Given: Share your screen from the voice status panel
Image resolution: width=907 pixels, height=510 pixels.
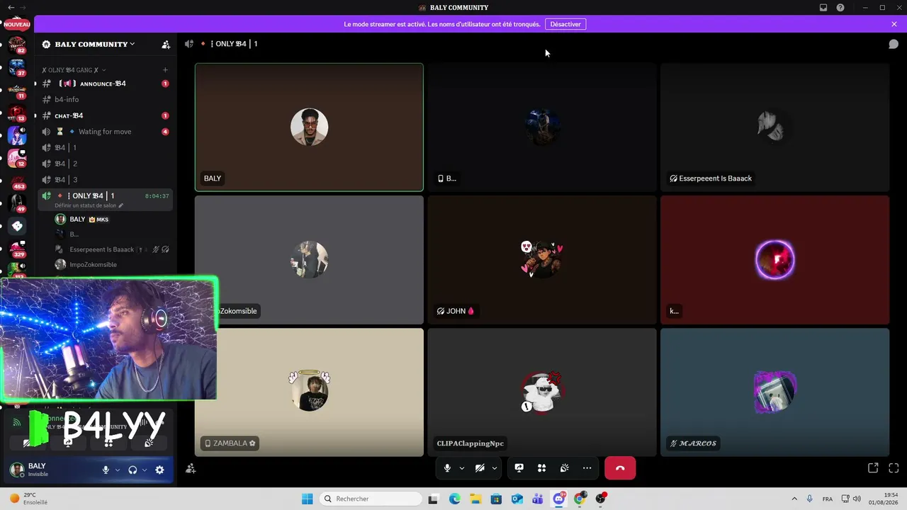Looking at the screenshot, I should tap(68, 443).
